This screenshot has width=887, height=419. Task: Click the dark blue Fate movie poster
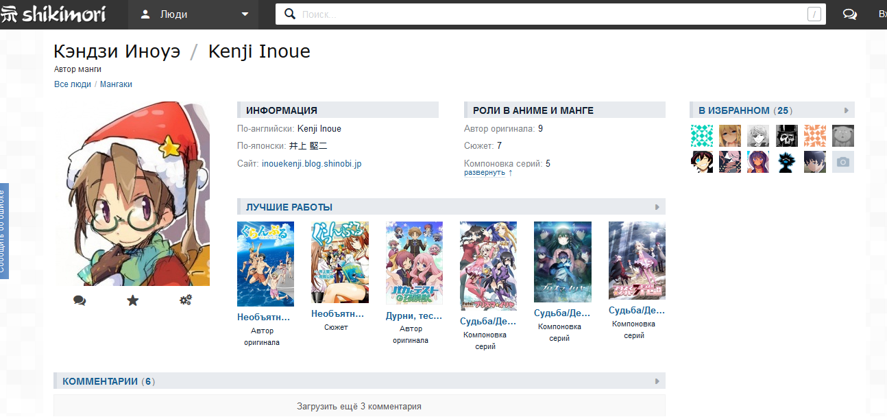tap(563, 262)
